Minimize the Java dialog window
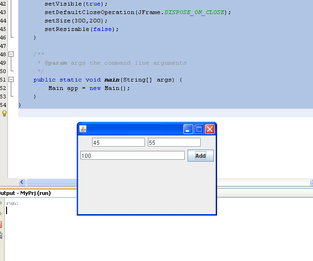This screenshot has width=313, height=261. 188,129
